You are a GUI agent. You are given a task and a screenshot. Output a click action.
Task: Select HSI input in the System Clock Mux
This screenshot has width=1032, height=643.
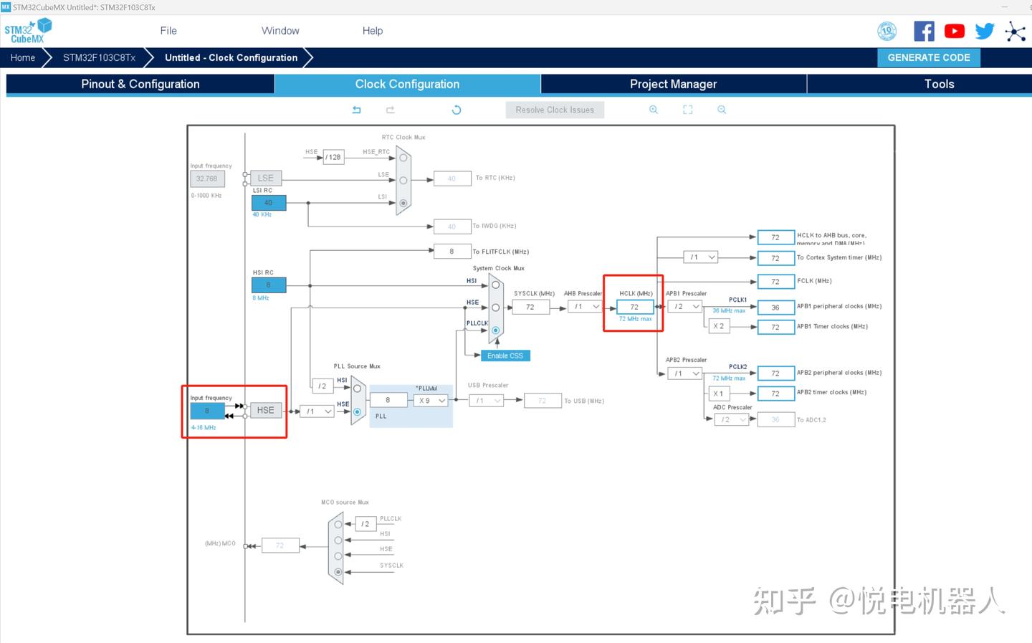pos(494,285)
